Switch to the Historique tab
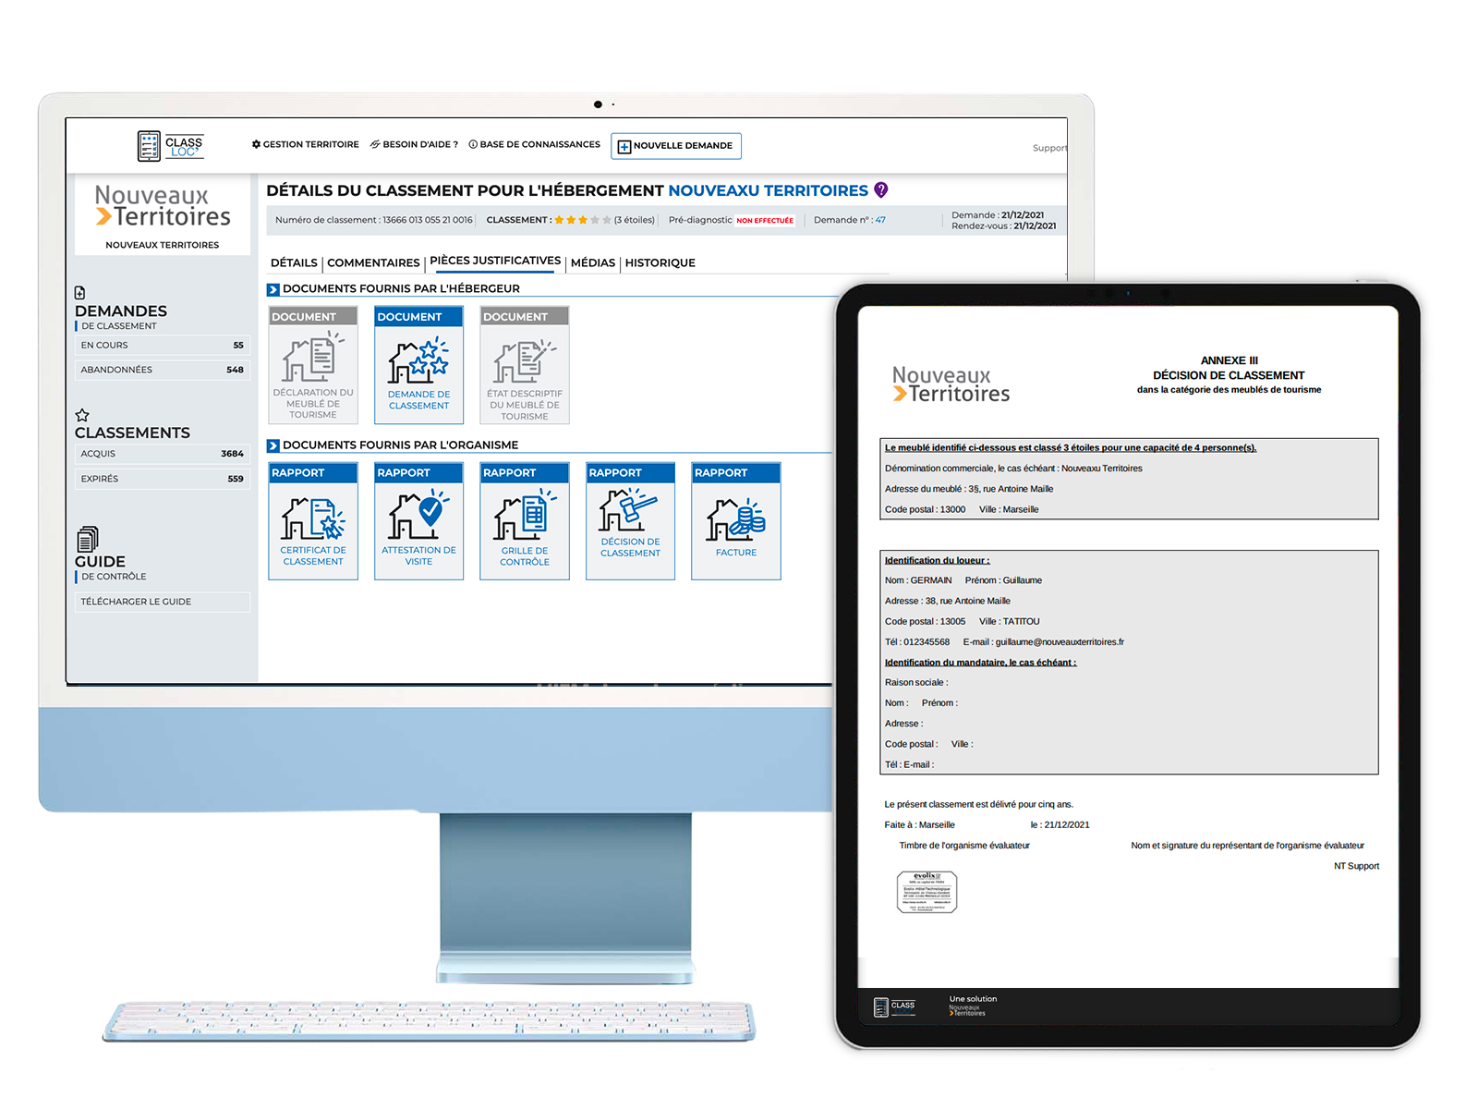 pos(660,263)
